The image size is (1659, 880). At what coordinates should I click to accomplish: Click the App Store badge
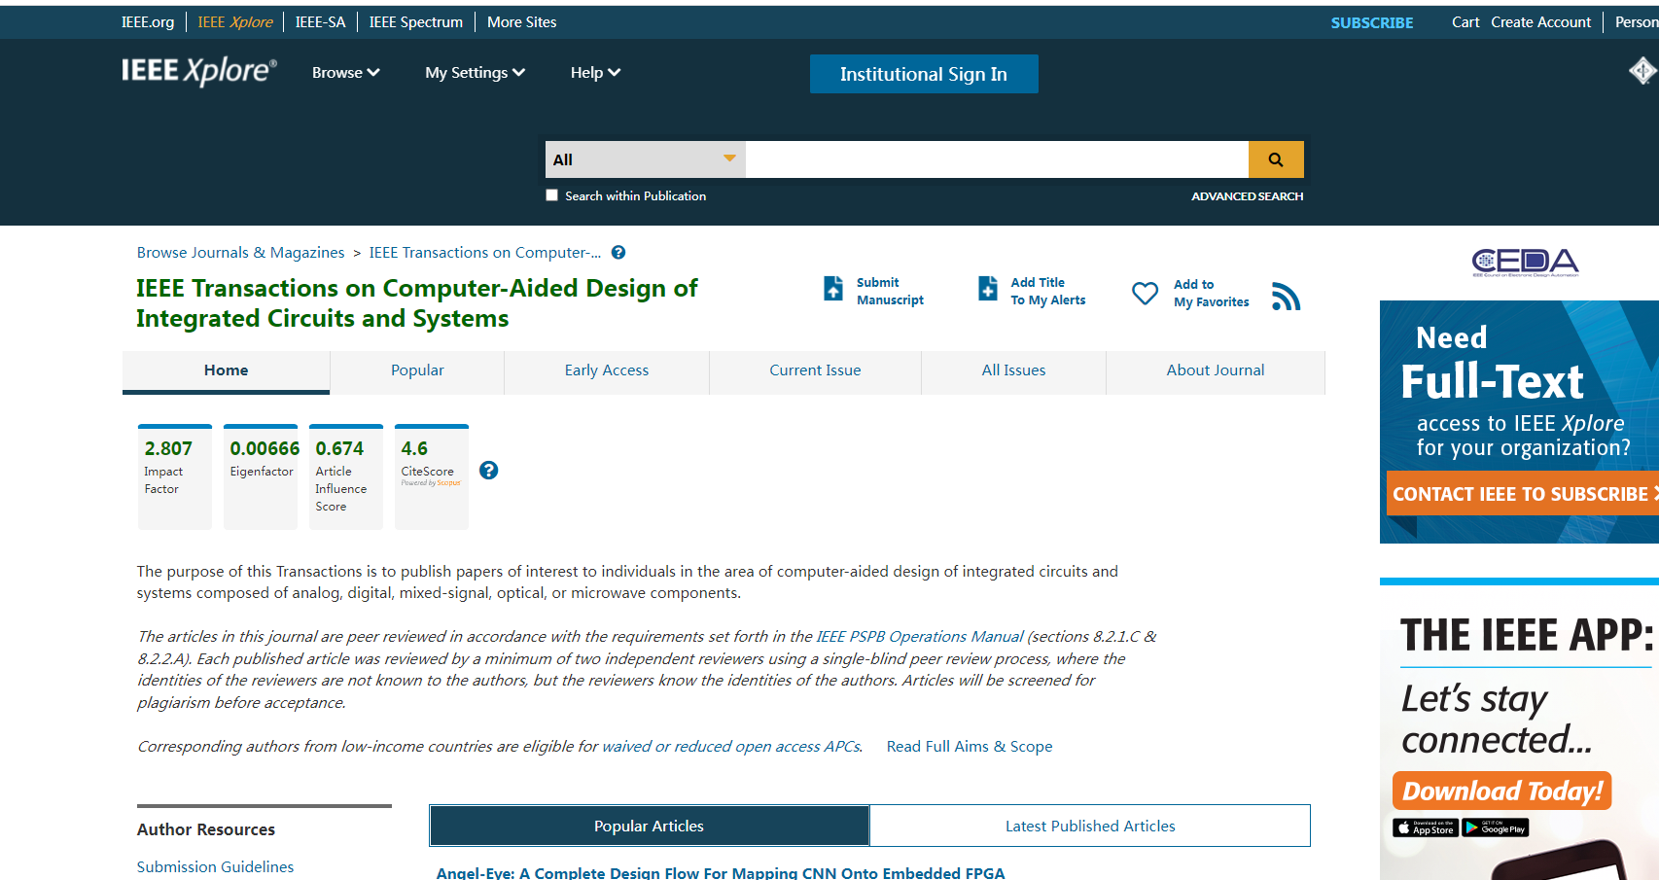click(x=1426, y=827)
